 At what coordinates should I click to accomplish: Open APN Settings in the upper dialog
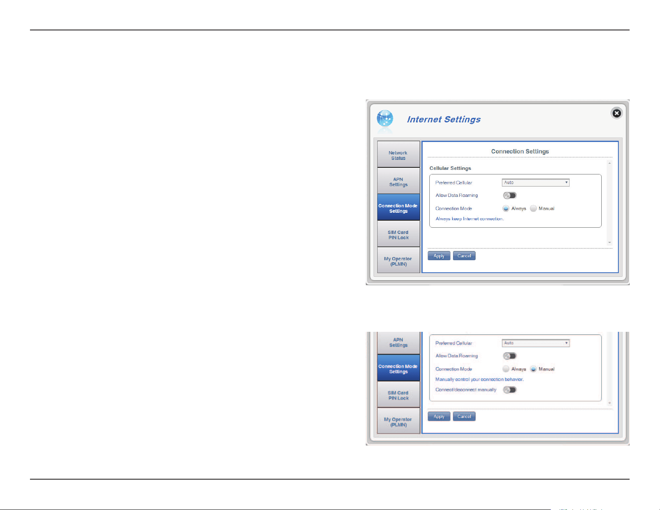pyautogui.click(x=398, y=181)
